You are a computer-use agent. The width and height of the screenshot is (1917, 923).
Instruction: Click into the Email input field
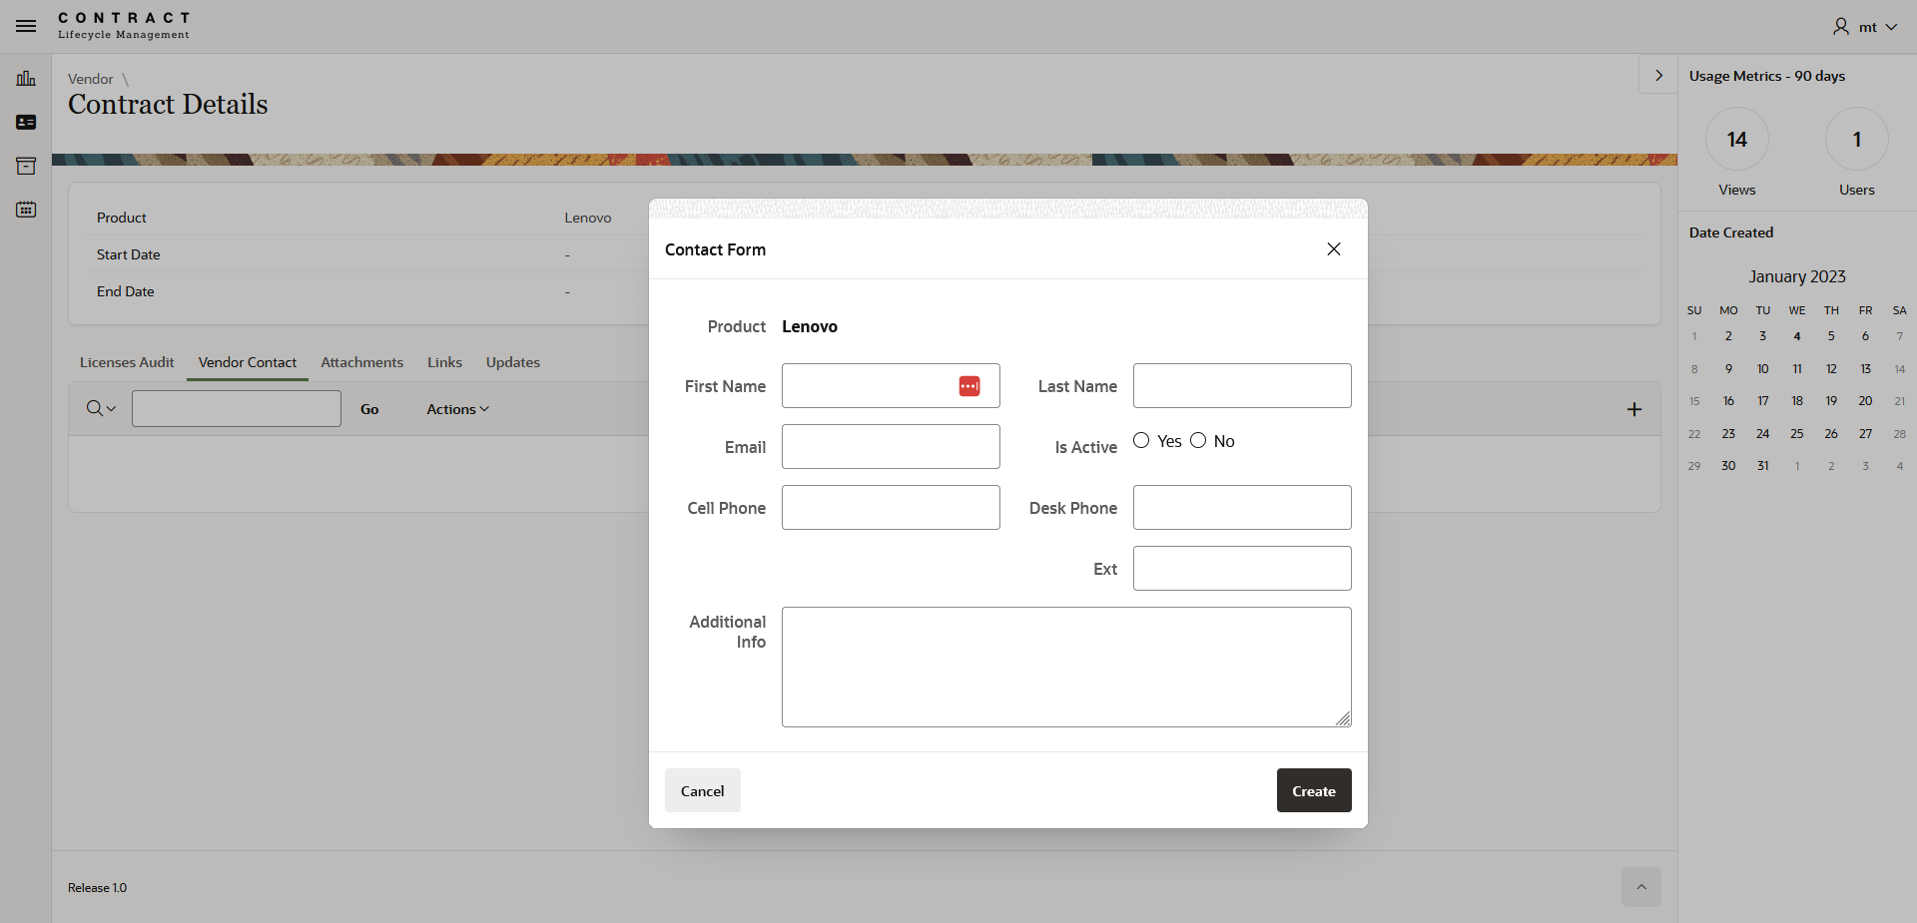click(891, 447)
